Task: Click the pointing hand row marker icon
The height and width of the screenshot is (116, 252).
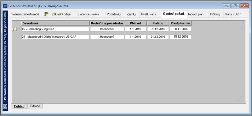Action: 15,29
